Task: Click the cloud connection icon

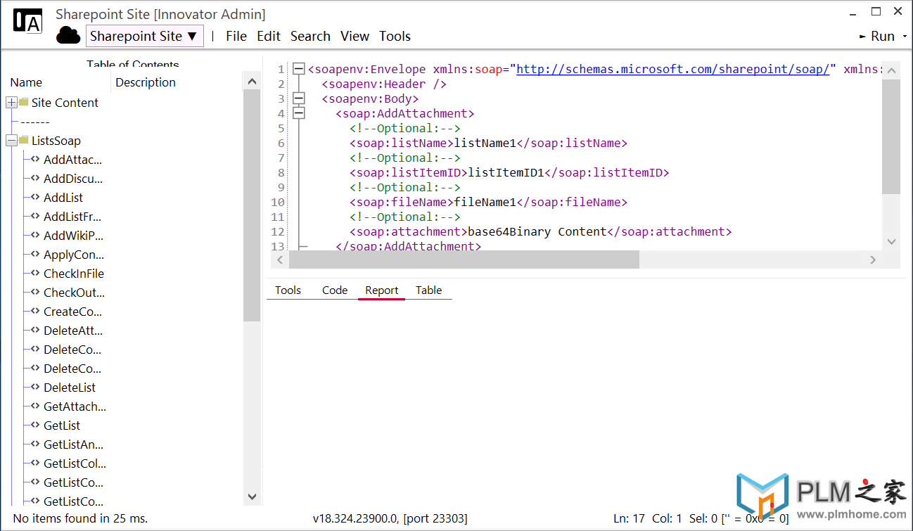Action: click(68, 35)
